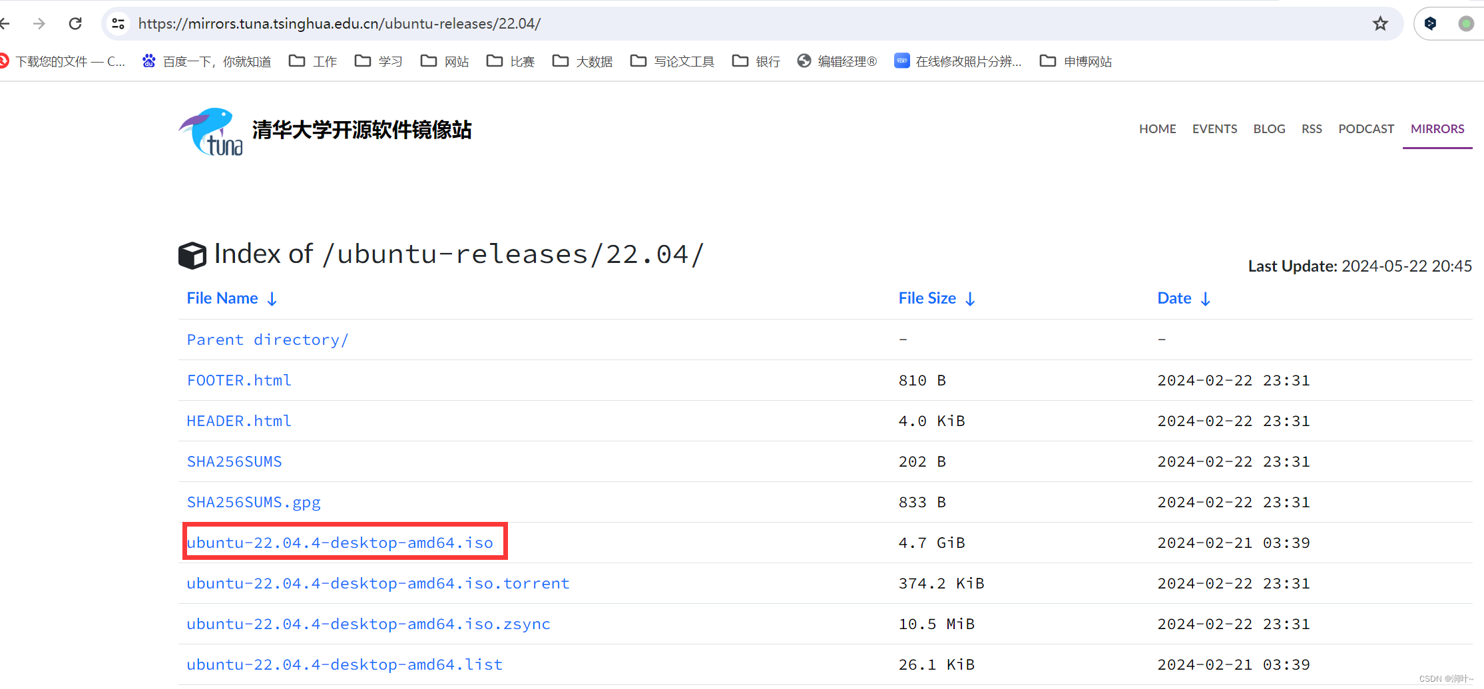Download ubuntu-22.04.4-desktop-amd64.iso

pos(340,543)
